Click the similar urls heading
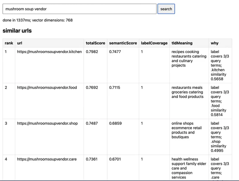 pos(17,31)
